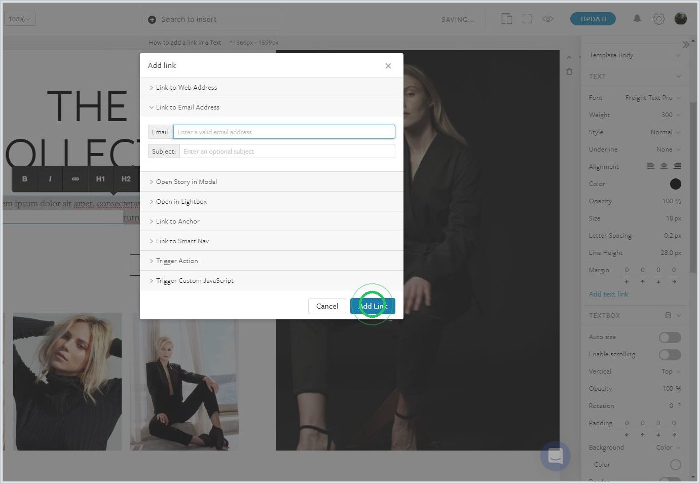Expand Link to Anchor section
The image size is (700, 484).
pyautogui.click(x=272, y=221)
